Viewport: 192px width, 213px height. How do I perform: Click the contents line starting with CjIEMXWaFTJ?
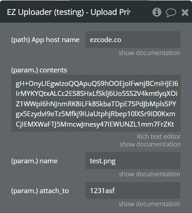[95, 124]
